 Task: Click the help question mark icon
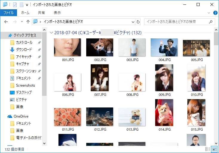pyautogui.click(x=215, y=13)
